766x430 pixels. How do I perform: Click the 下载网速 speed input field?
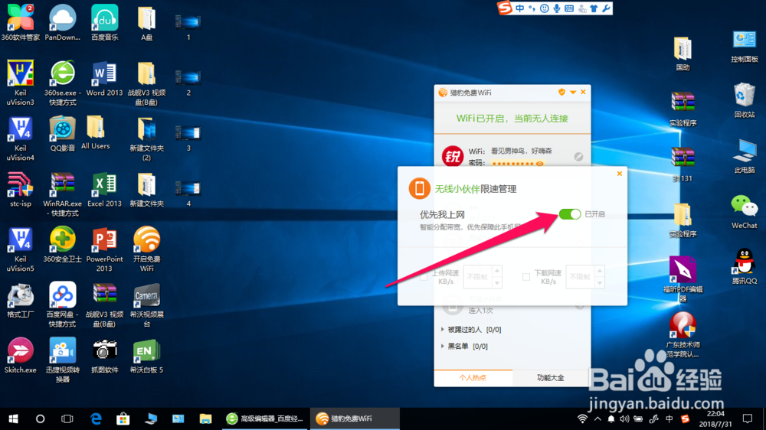[x=580, y=277]
